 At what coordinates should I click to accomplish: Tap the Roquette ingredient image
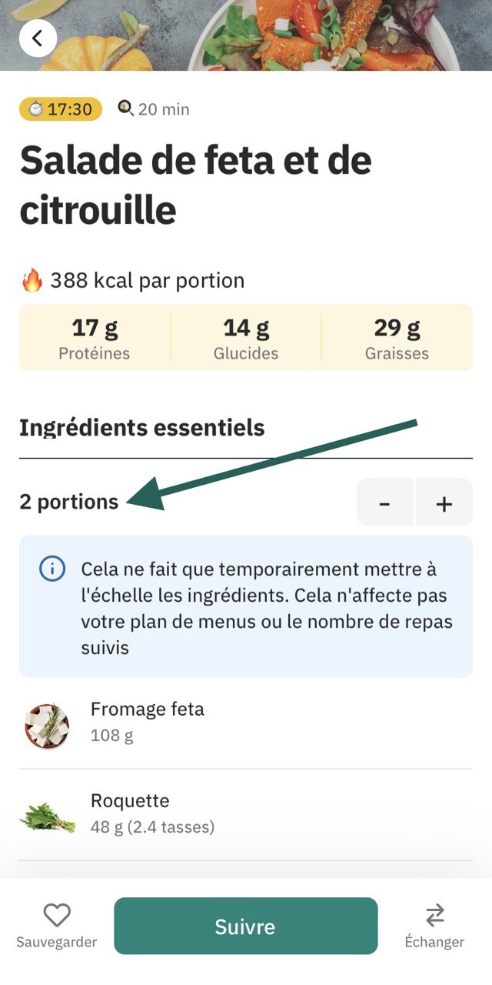(47, 816)
